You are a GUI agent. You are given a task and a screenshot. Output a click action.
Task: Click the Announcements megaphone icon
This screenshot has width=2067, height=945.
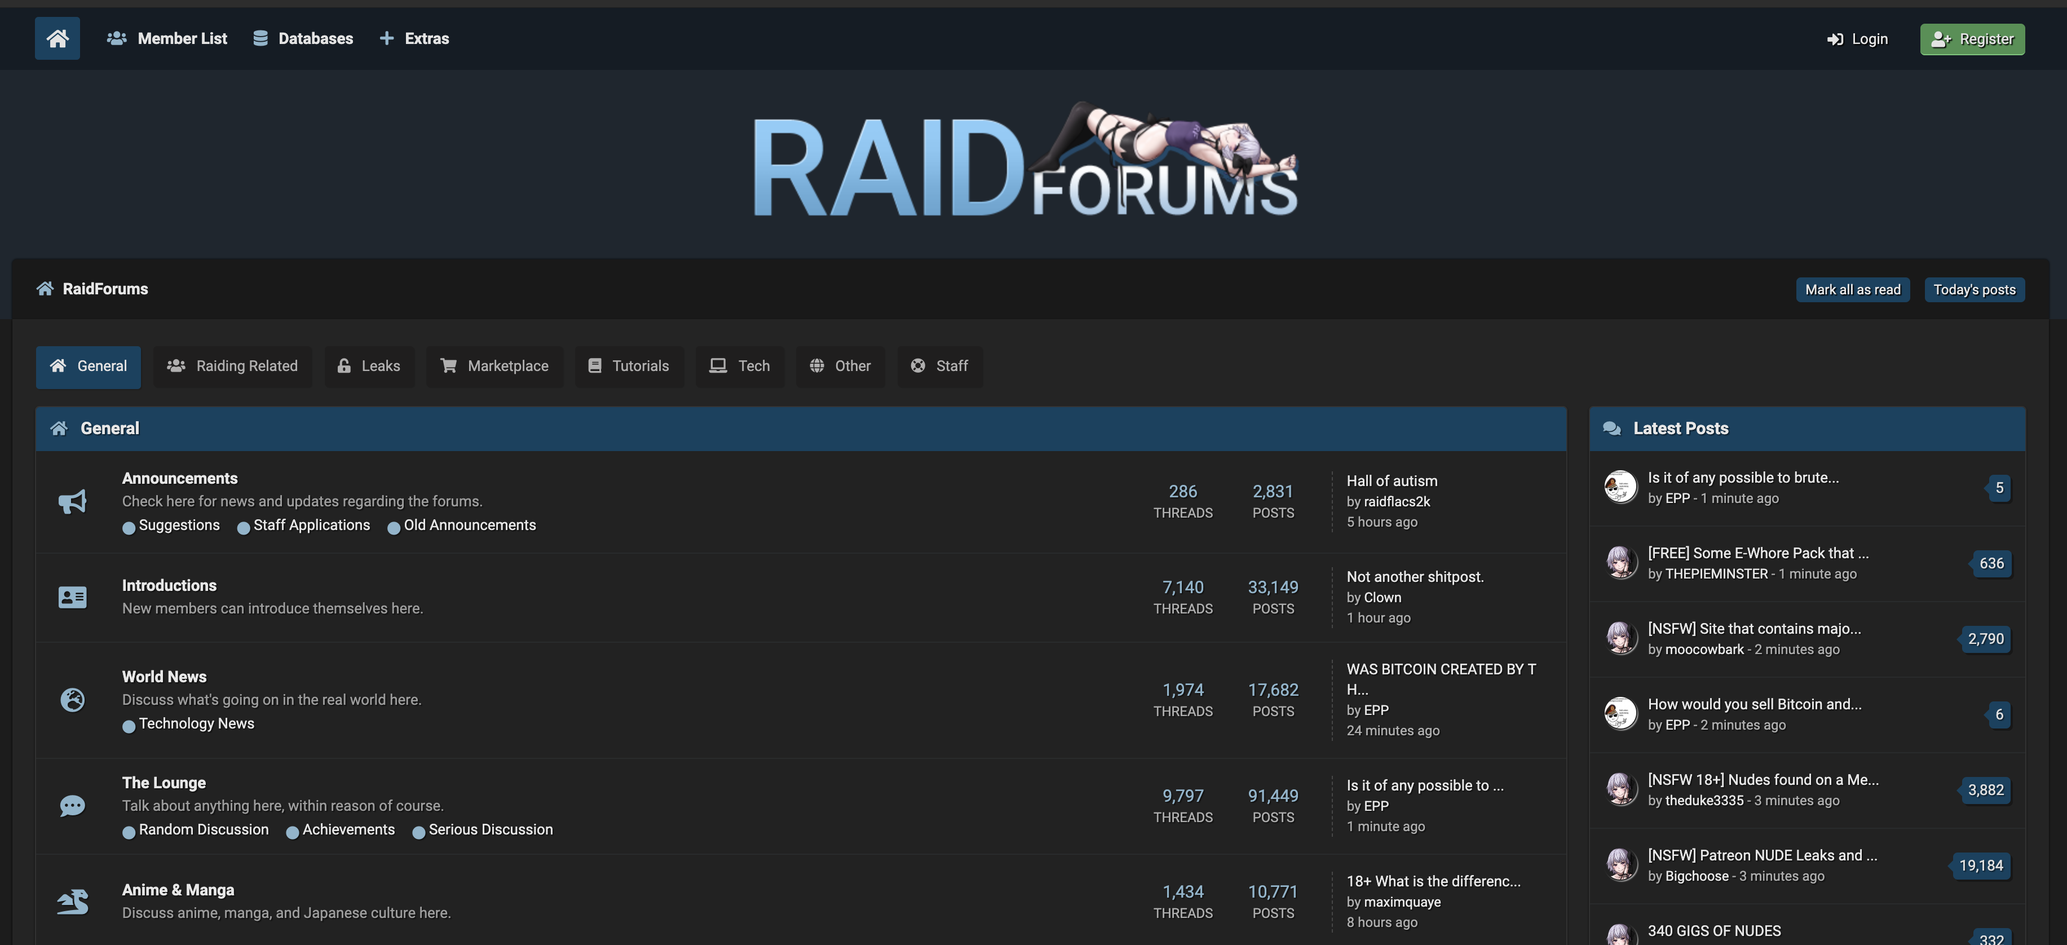coord(72,501)
